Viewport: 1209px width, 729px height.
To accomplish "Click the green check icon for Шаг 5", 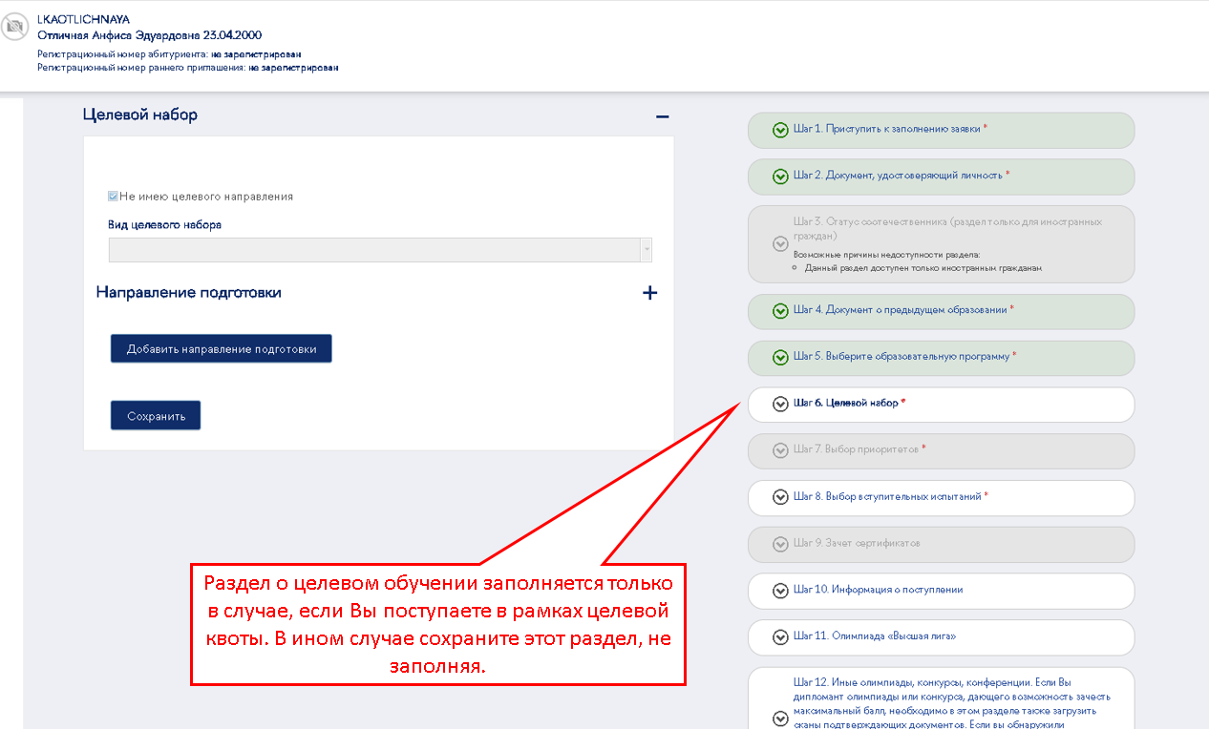I will tap(780, 358).
